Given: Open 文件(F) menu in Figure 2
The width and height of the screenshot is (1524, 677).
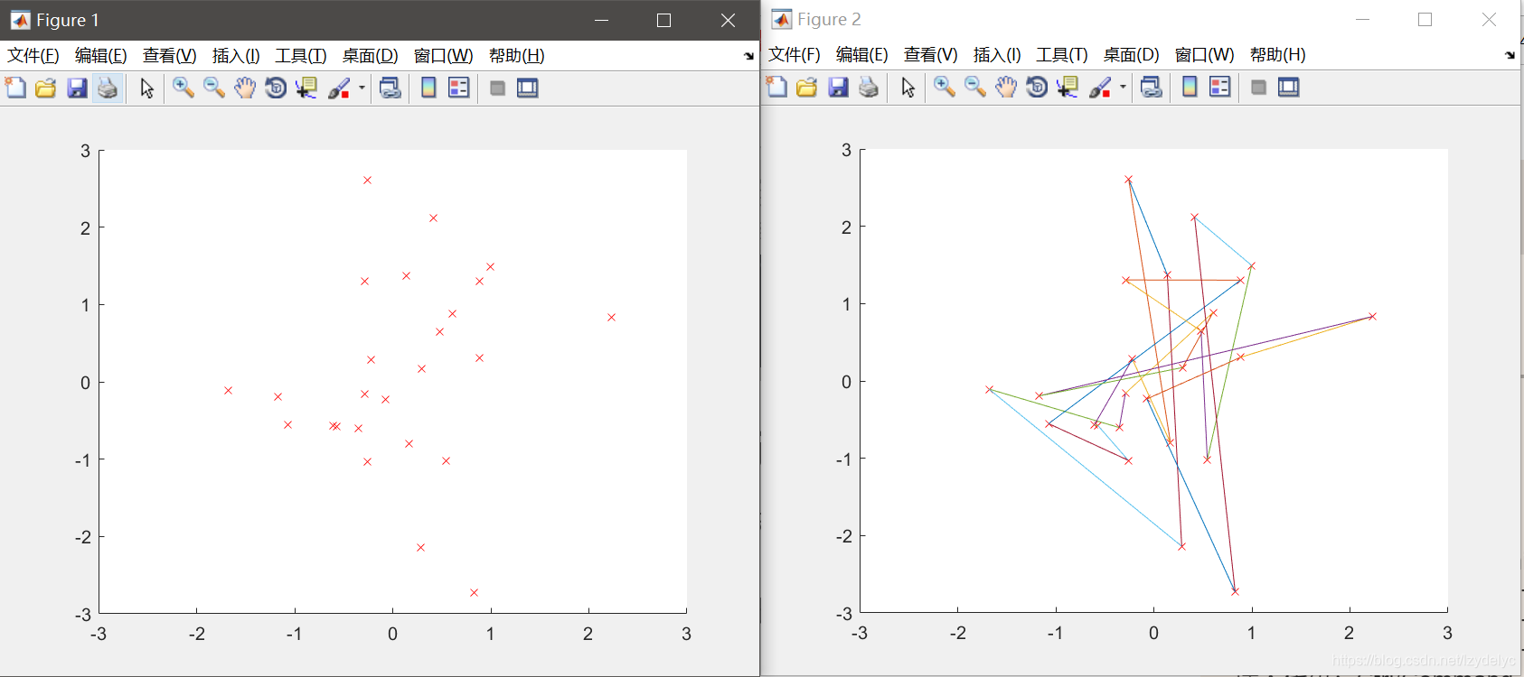Looking at the screenshot, I should click(795, 55).
